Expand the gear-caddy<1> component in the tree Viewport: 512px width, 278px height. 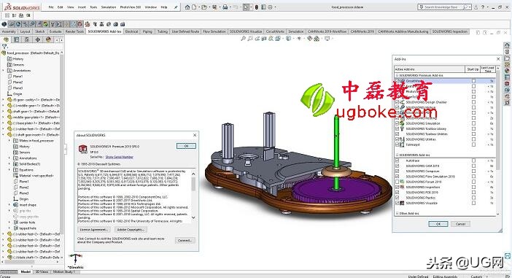[x=3, y=100]
